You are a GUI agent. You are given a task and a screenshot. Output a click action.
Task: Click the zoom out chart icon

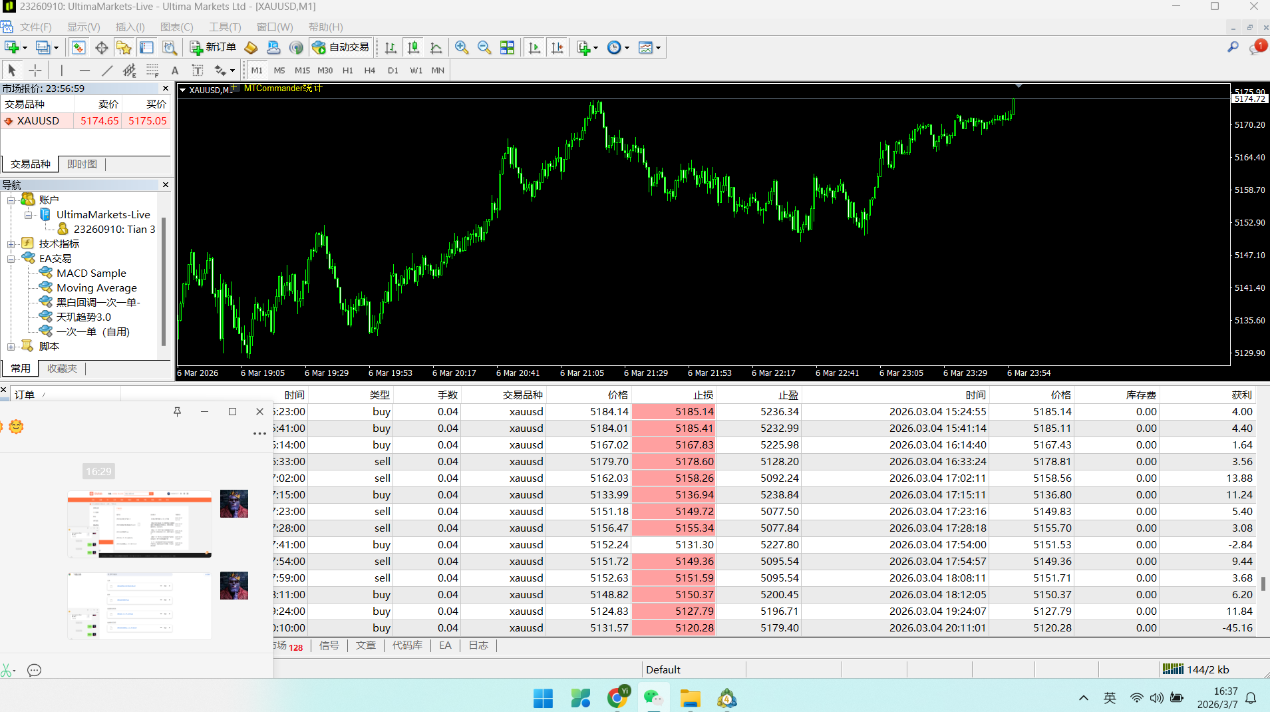[484, 47]
